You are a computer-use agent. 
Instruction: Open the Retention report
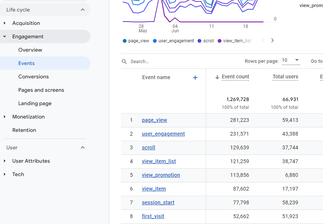pos(24,130)
